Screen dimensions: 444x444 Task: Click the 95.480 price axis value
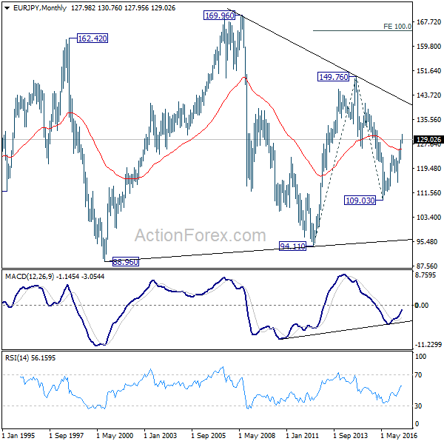(428, 241)
